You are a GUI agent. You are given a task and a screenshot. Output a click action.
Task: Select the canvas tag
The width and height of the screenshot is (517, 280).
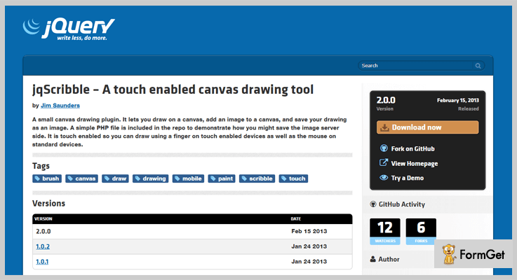82,178
